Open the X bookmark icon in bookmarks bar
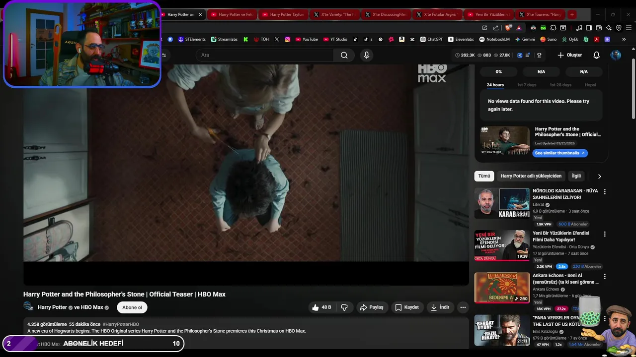Viewport: 636px width, 357px height. pyautogui.click(x=277, y=39)
